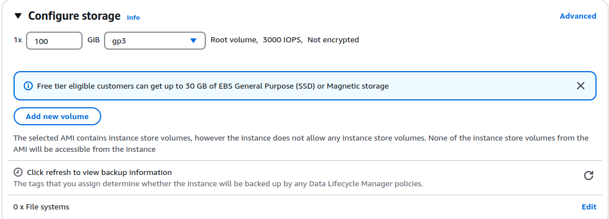
Task: Click the blue arrow on the gp3 selector
Action: (x=193, y=41)
